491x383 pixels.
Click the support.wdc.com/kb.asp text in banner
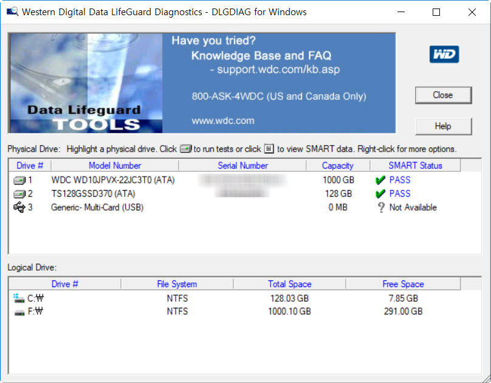278,70
